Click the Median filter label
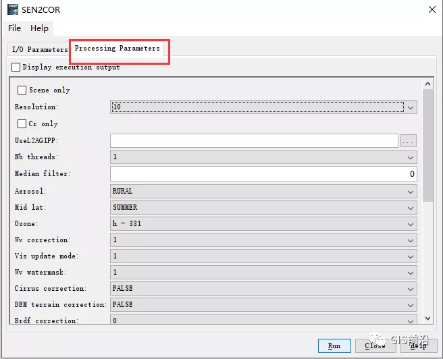 pos(43,173)
